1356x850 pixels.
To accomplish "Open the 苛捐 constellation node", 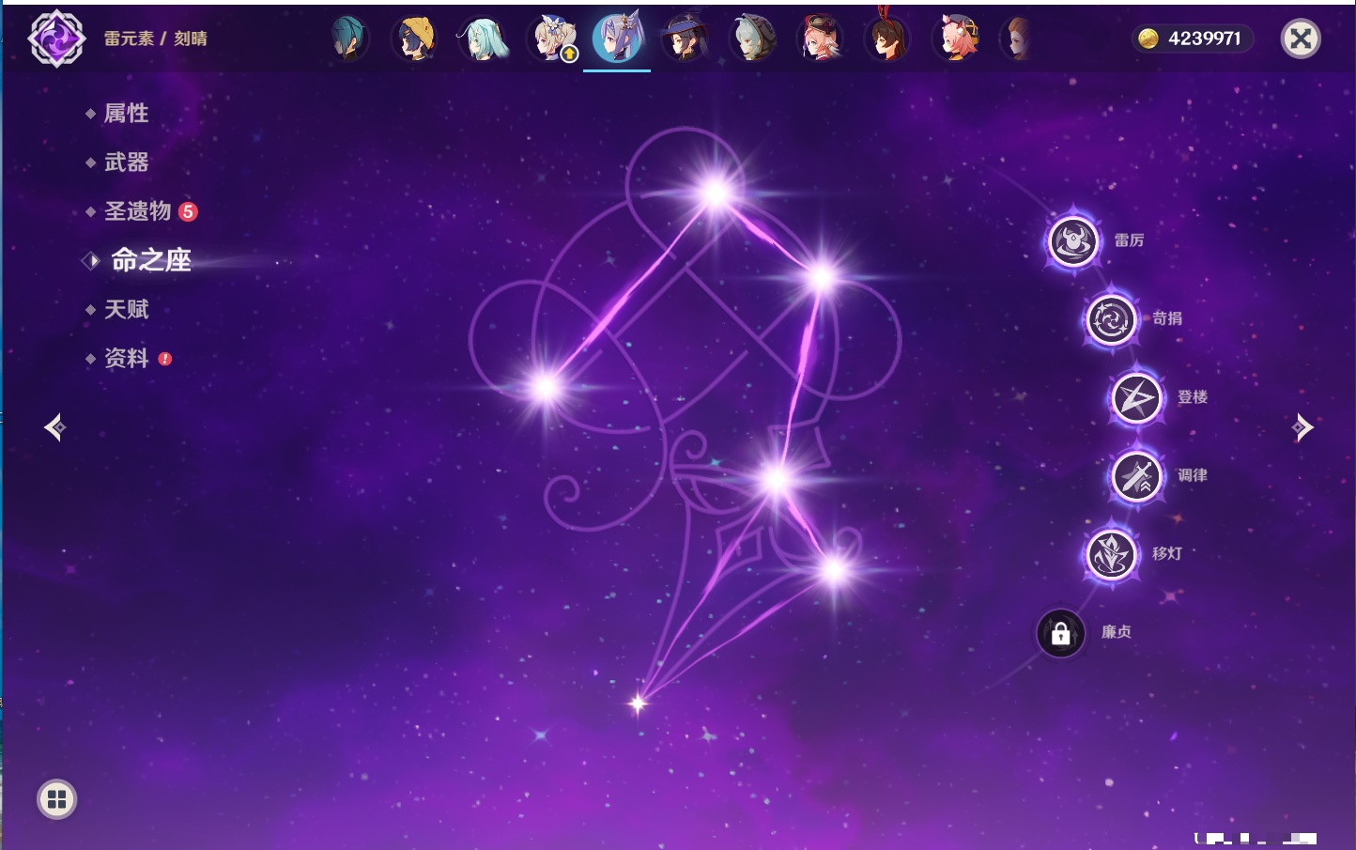I will (x=1111, y=319).
